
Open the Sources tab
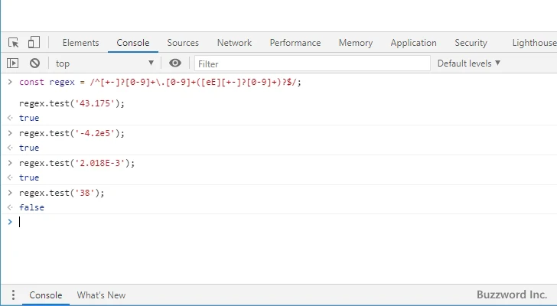pos(183,43)
